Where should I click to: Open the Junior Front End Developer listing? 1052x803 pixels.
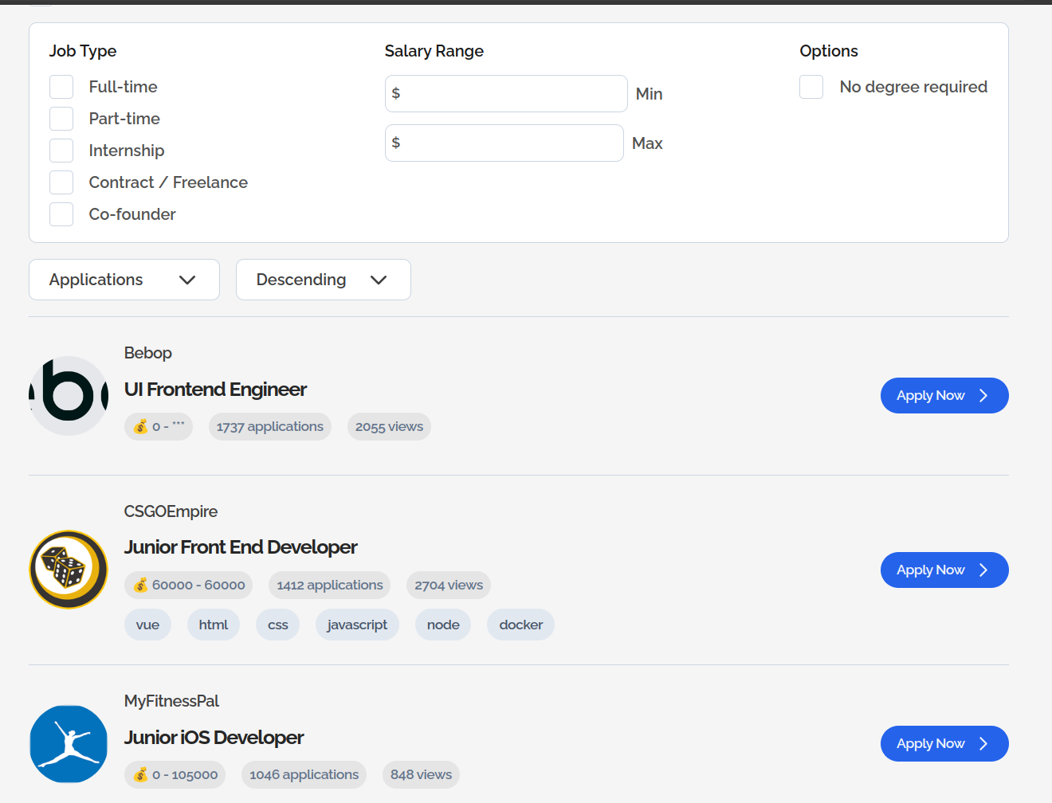tap(241, 547)
